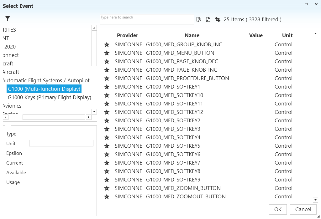Select the G1000_MFD_PROCEDURE_BUTTON event name
Viewport: 321px width, 219px height.
pos(187,79)
